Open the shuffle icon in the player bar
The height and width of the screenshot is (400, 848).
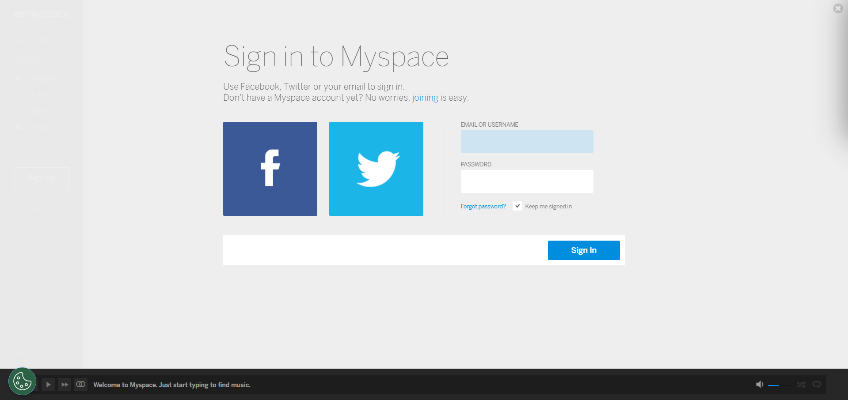801,384
